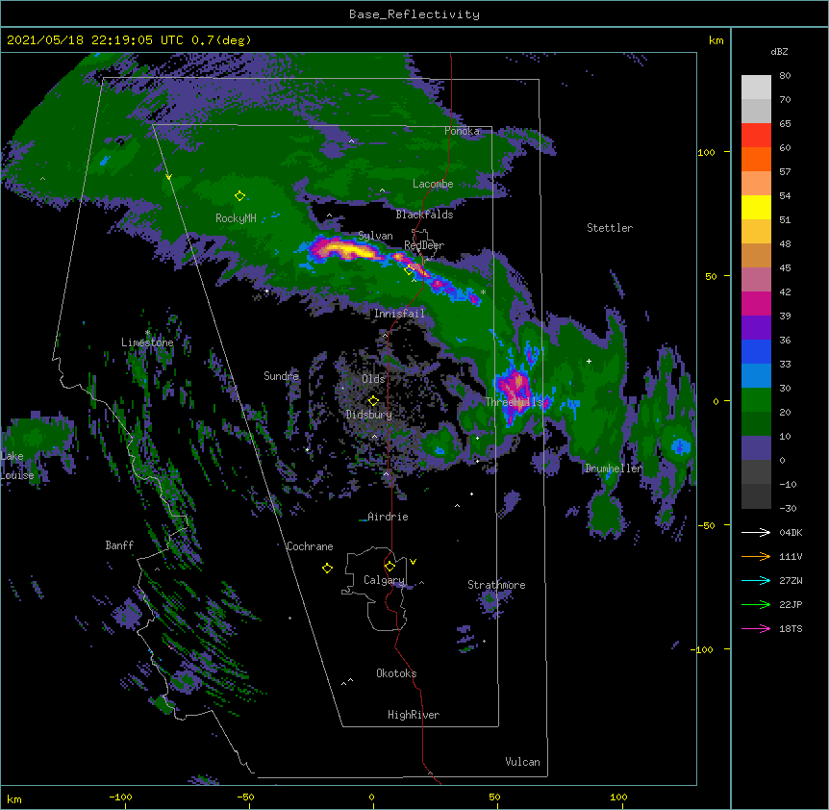The height and width of the screenshot is (810, 829).
Task: Click the Sundre label on map
Action: [x=281, y=376]
